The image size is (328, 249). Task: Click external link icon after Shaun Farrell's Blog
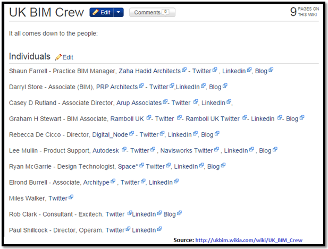(x=271, y=70)
